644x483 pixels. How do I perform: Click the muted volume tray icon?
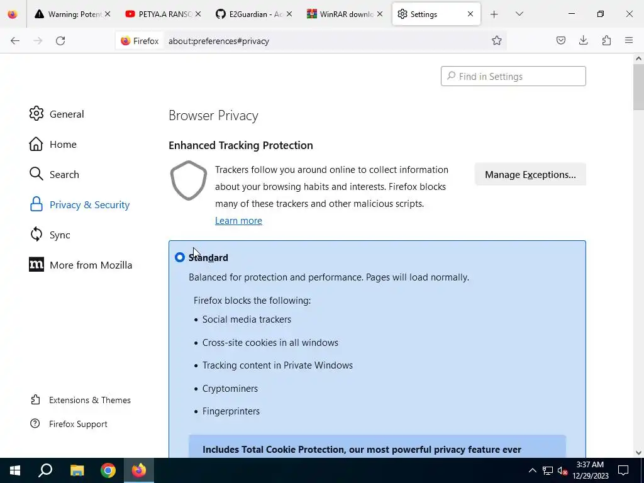(x=563, y=470)
